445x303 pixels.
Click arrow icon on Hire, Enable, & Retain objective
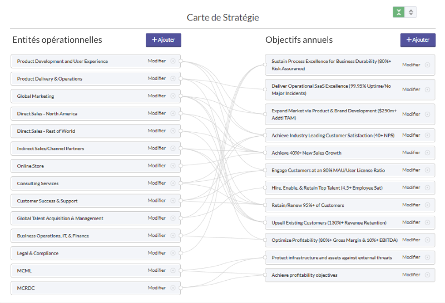[427, 187]
